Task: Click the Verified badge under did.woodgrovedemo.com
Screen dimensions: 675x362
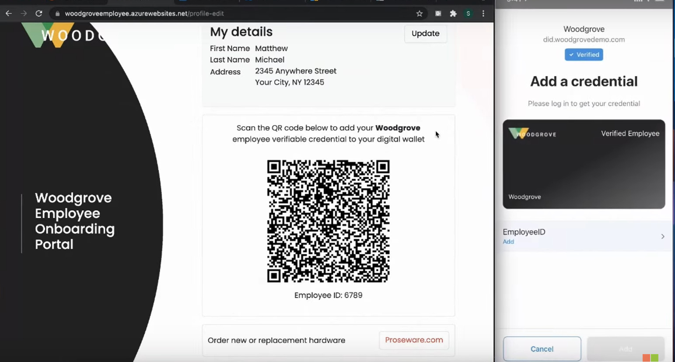Action: pos(584,54)
